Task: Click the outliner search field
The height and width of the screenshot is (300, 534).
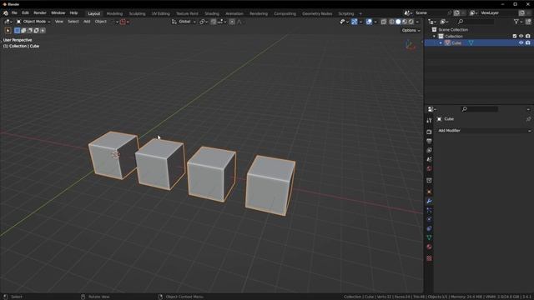Action: point(476,22)
